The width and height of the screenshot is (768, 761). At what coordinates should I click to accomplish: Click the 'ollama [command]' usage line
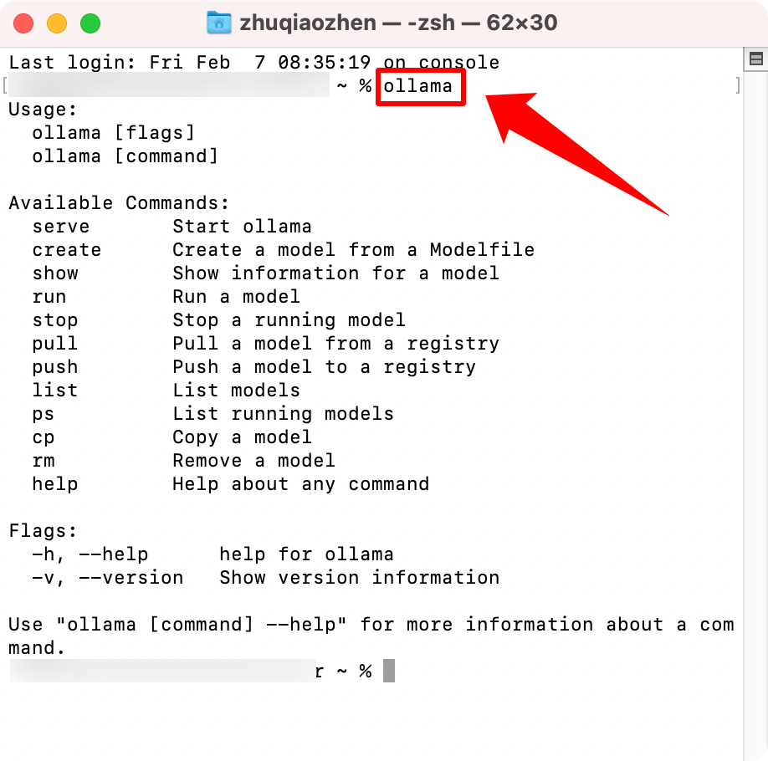pos(125,156)
